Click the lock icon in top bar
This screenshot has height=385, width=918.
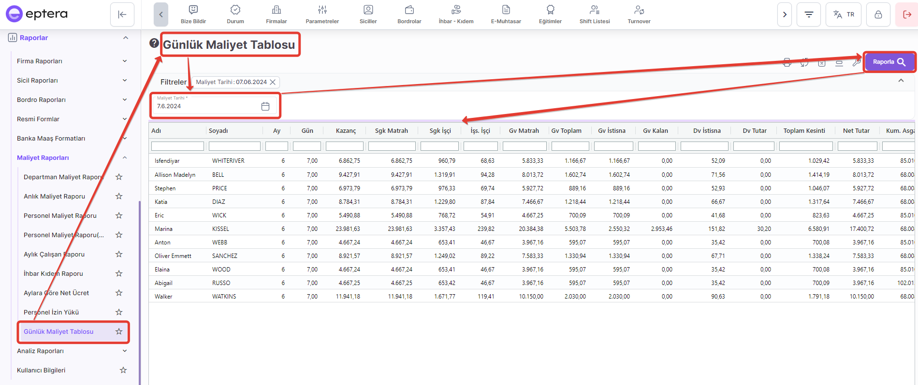[x=878, y=14]
